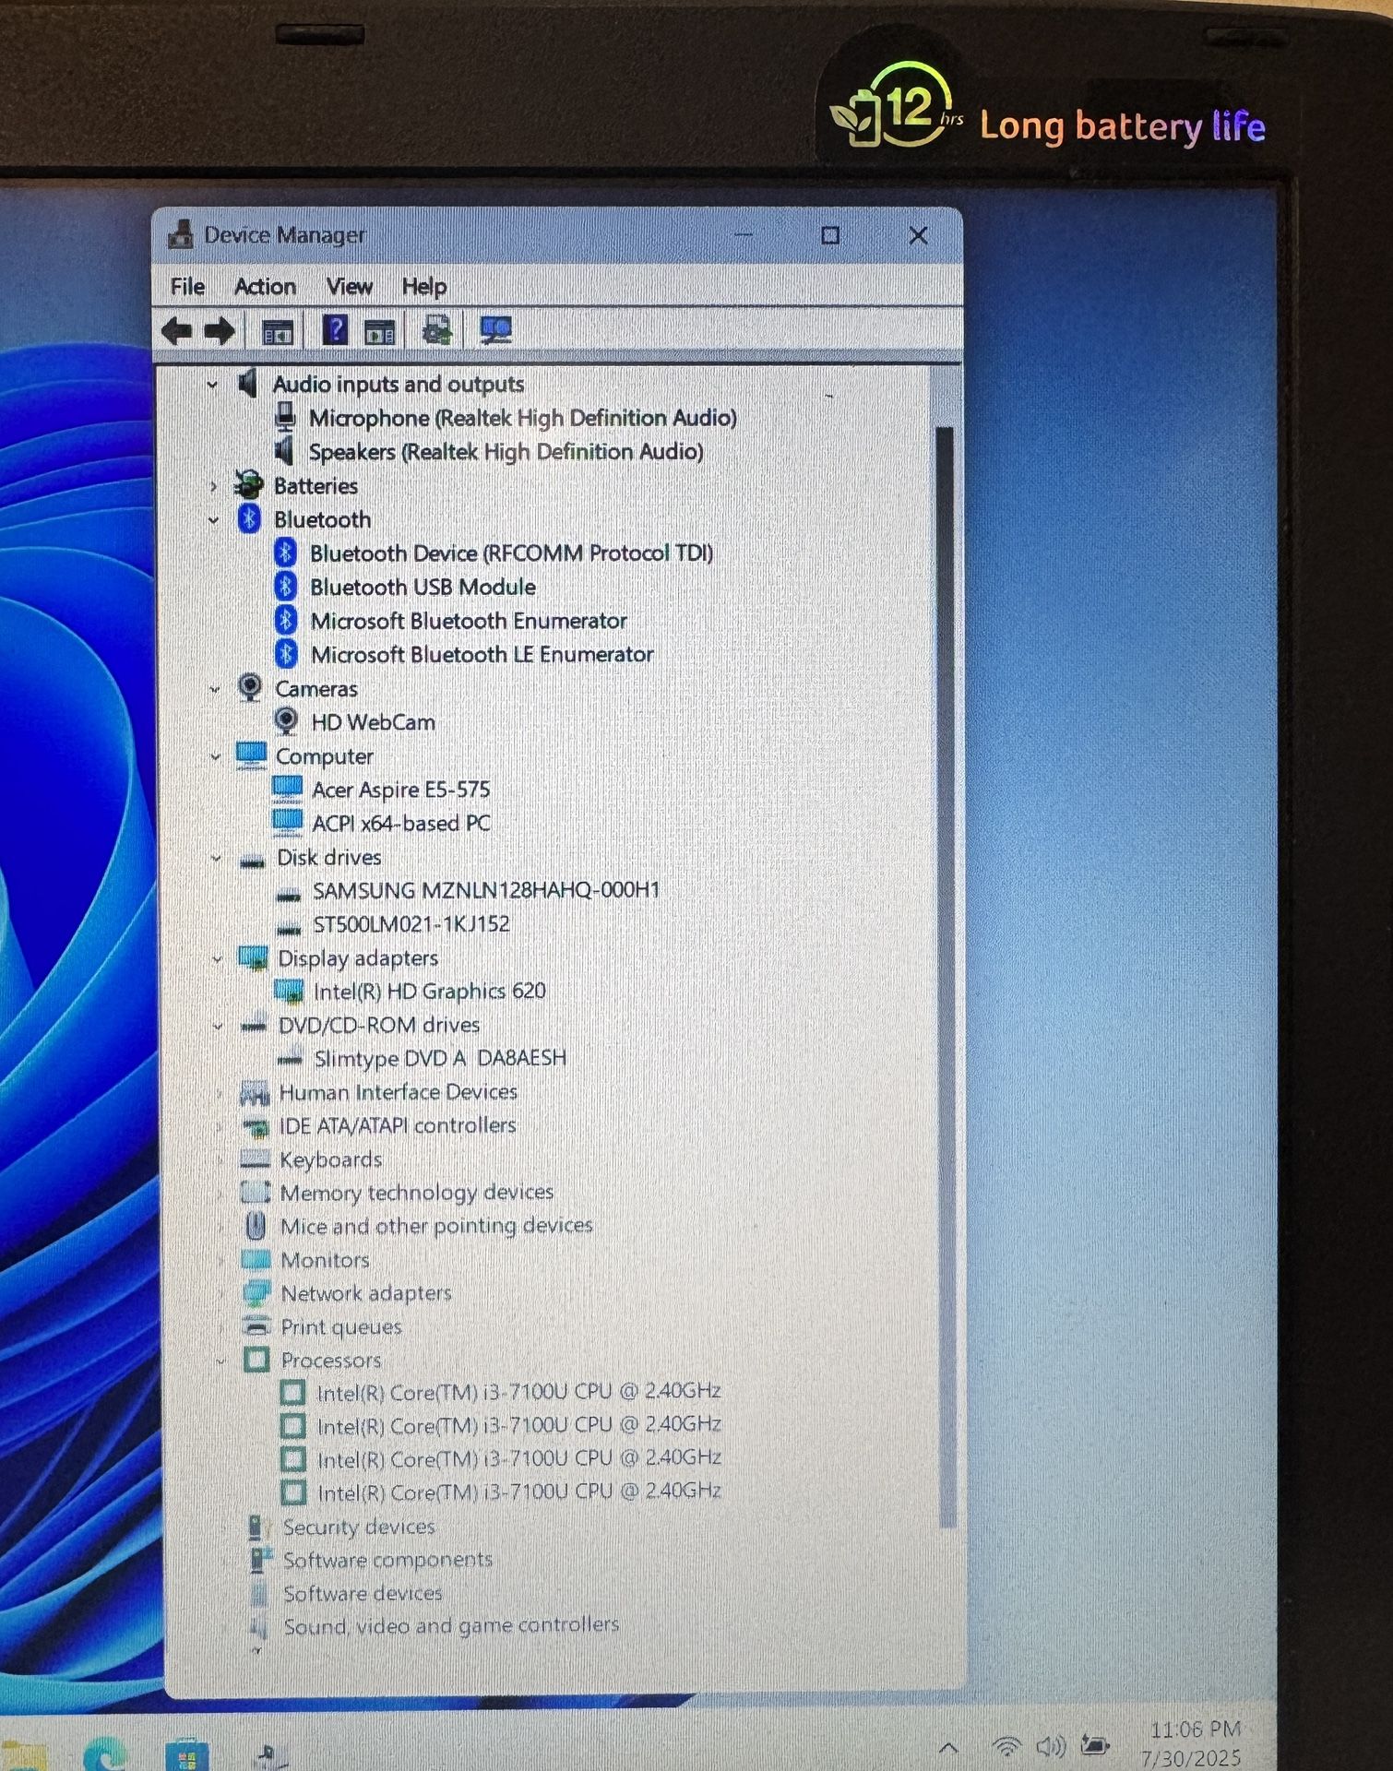Expand the Batteries category
The image size is (1393, 1771).
(x=213, y=486)
